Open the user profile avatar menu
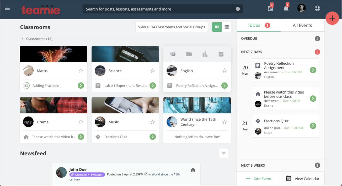Image resolution: width=342 pixels, height=186 pixels. [302, 8]
